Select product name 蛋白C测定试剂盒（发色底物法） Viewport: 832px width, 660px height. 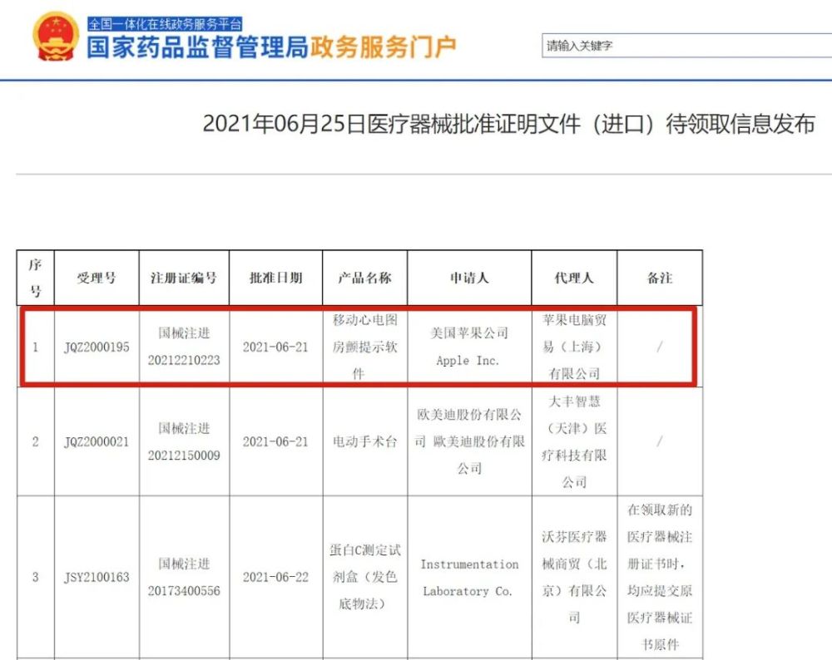pos(364,577)
